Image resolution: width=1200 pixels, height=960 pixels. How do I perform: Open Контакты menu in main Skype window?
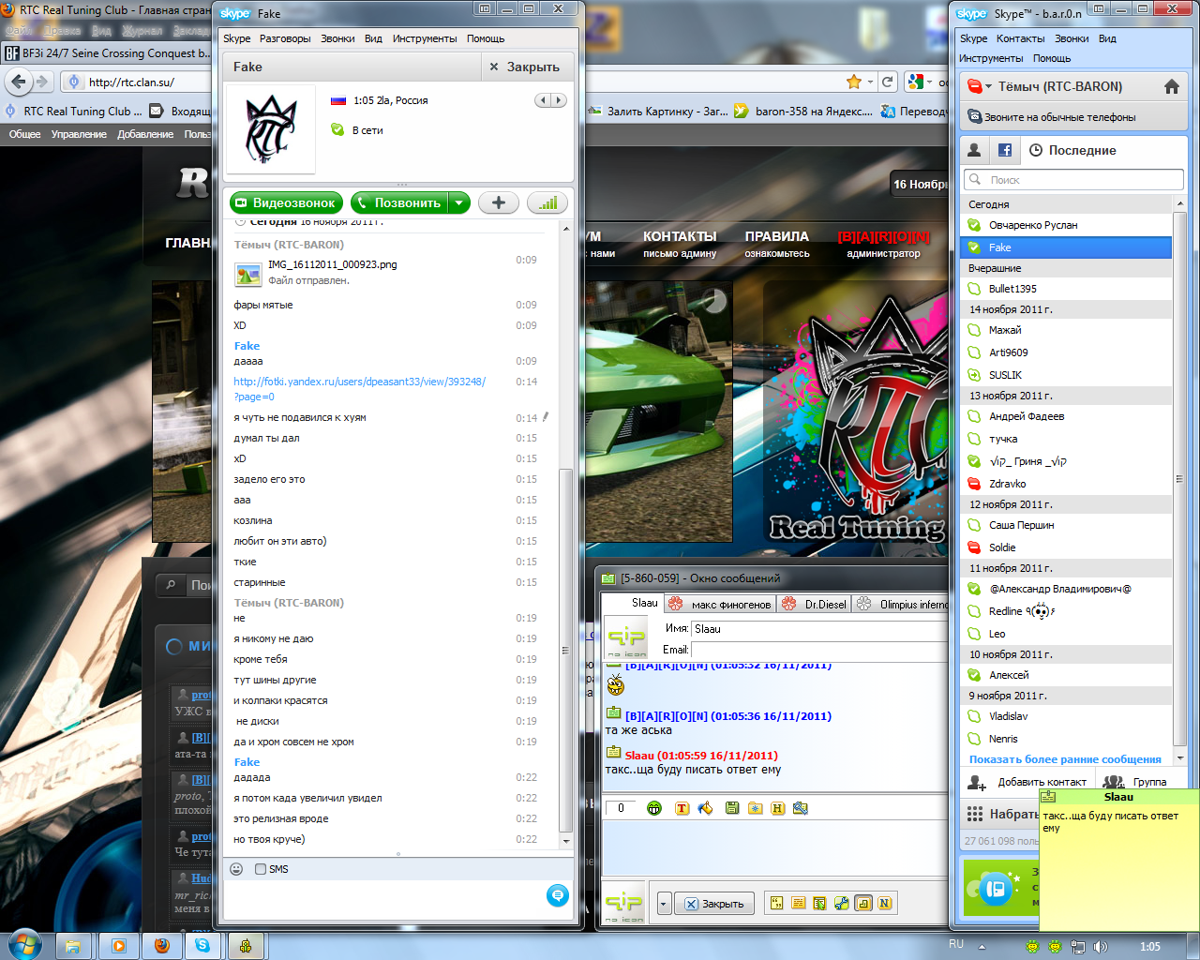(x=1020, y=38)
